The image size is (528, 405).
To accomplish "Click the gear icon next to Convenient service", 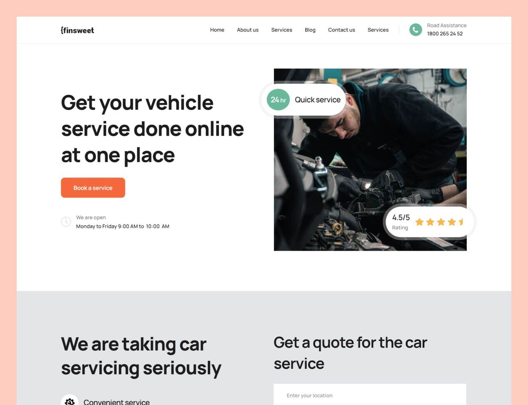I will coord(70,401).
